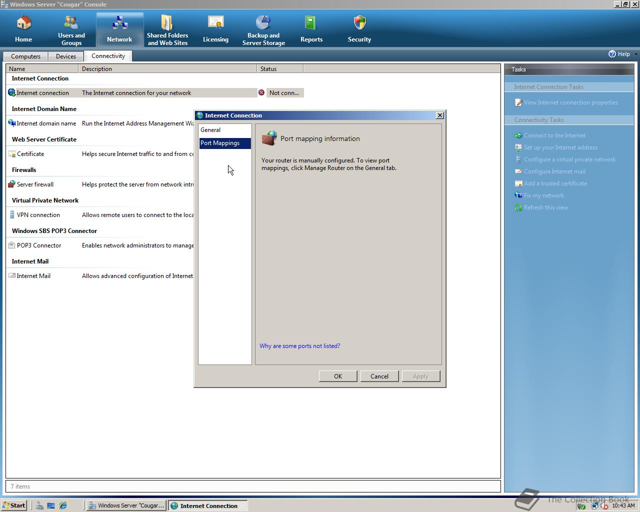Click the POP3 Connector envelope icon
640x512 pixels.
(x=12, y=245)
